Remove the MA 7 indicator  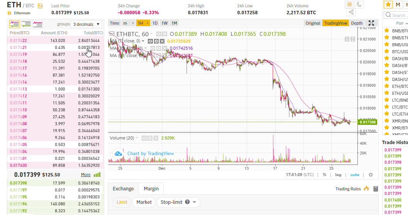coord(162,41)
